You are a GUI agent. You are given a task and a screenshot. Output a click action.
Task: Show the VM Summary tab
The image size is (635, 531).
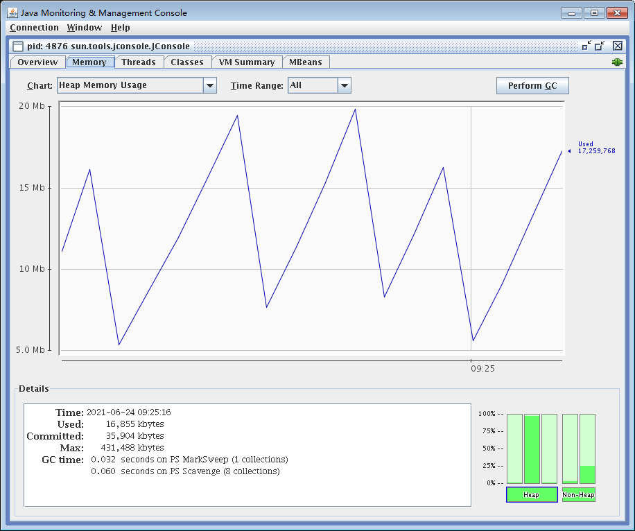tap(247, 62)
